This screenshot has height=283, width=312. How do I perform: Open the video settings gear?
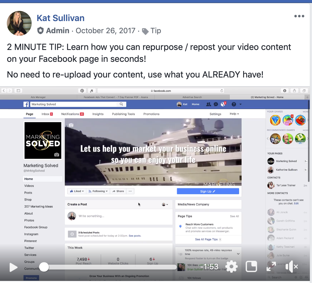click(x=231, y=267)
